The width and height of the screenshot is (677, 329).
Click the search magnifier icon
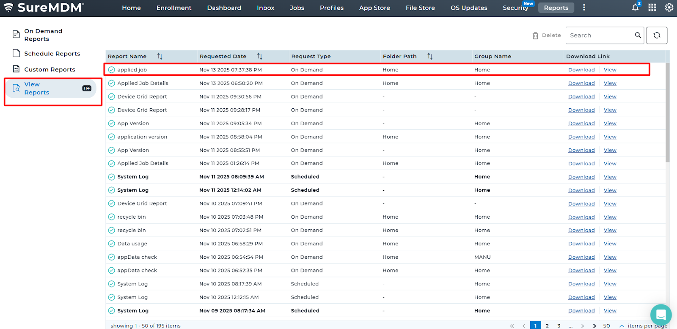pyautogui.click(x=638, y=36)
